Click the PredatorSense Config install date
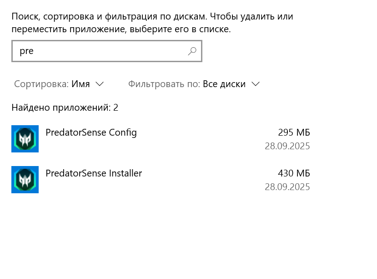377x279 pixels. point(287,146)
